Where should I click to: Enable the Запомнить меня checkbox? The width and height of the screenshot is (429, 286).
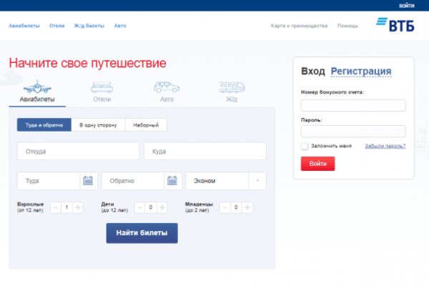[x=305, y=146]
